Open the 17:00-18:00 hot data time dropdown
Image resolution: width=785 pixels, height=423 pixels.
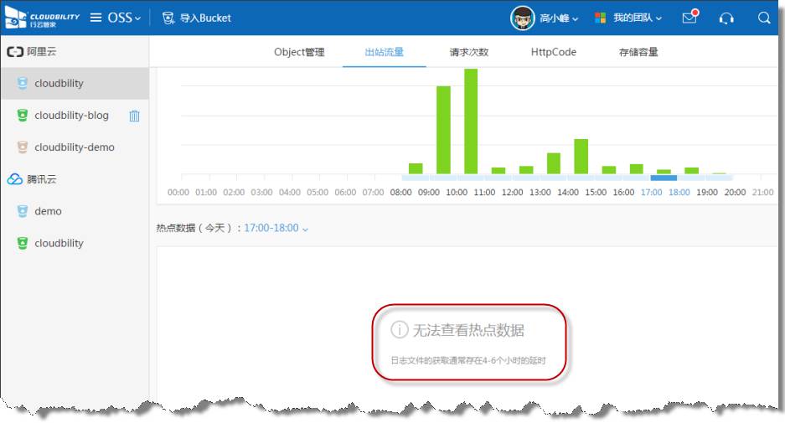(276, 228)
